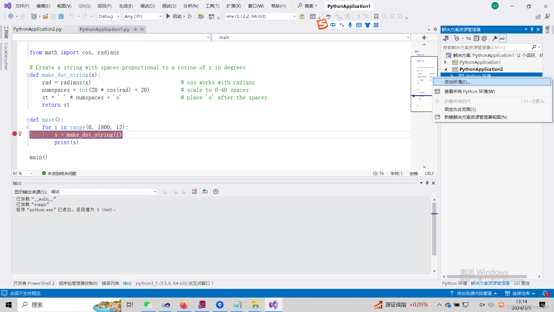Pin the Output window
The width and height of the screenshot is (554, 312).
(427, 183)
